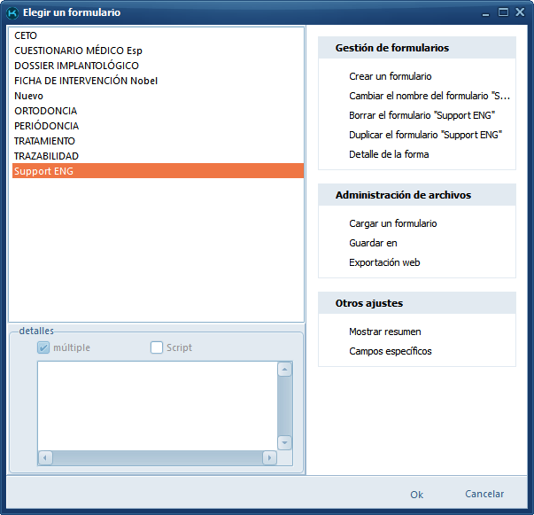Click the app logo icon in title bar

coord(12,12)
